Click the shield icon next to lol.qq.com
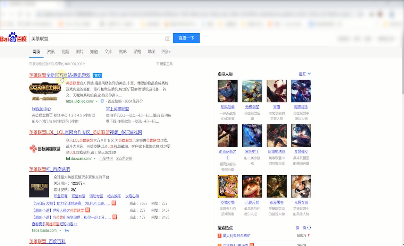Image resolution: width=404 pixels, height=246 pixels. [102, 101]
